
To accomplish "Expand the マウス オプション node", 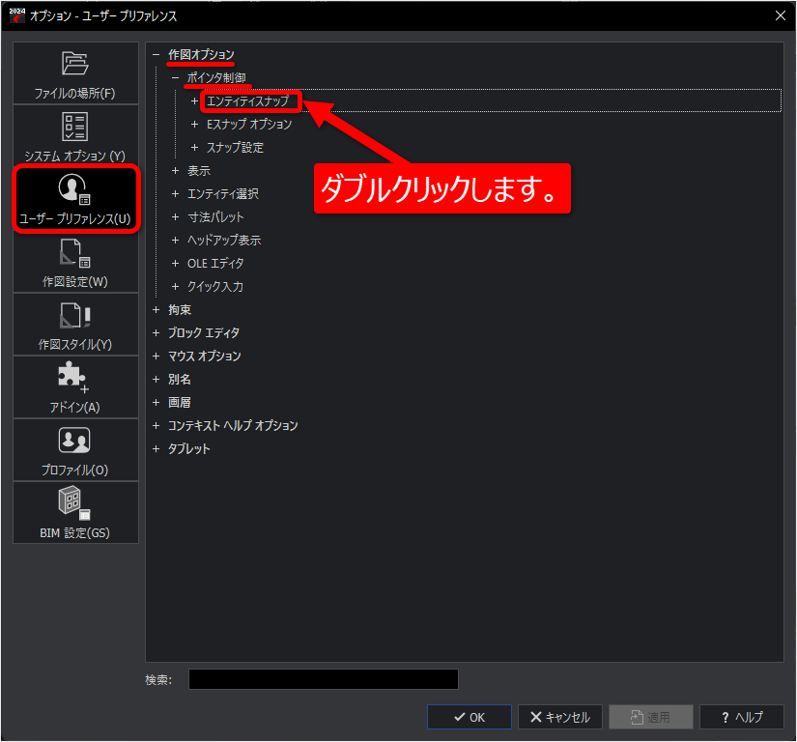I will coord(156,356).
